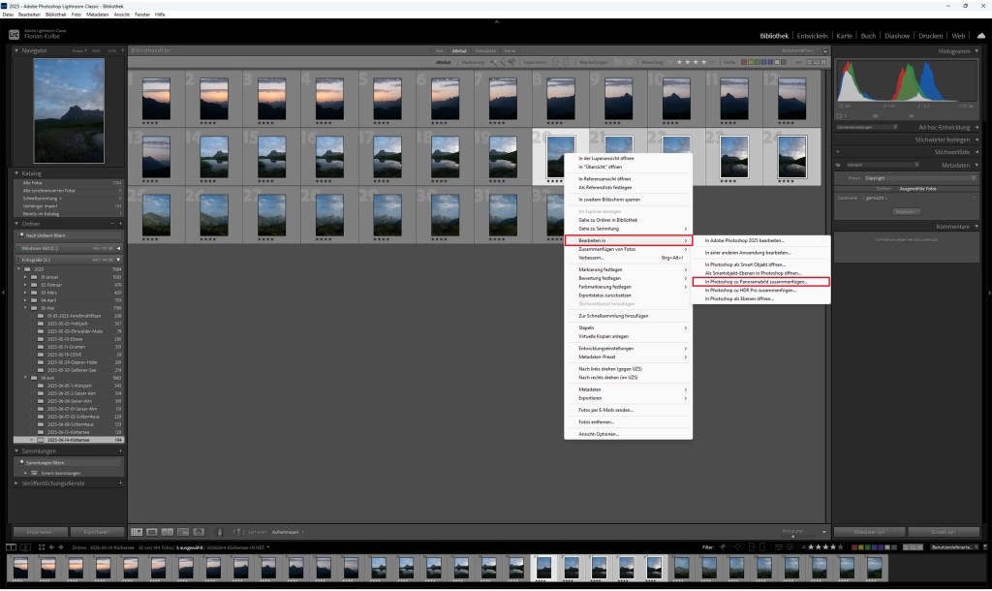Click the second monitor icon in the filmstrip bar

coord(25,547)
